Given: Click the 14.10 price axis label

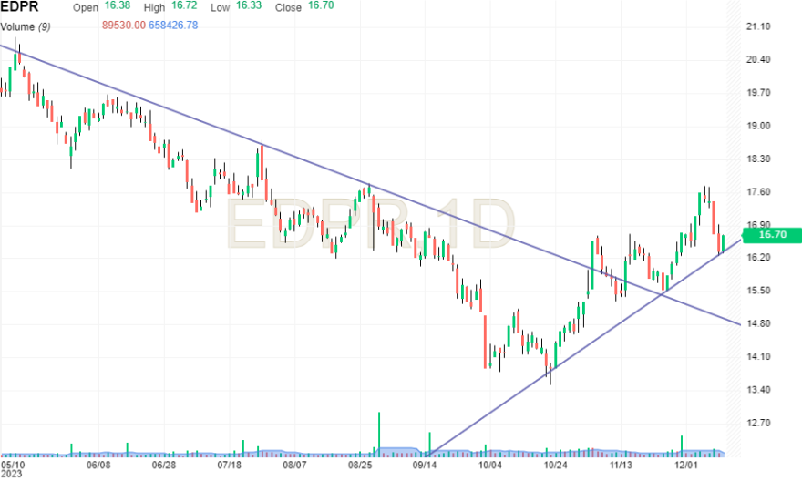Looking at the screenshot, I should point(758,357).
